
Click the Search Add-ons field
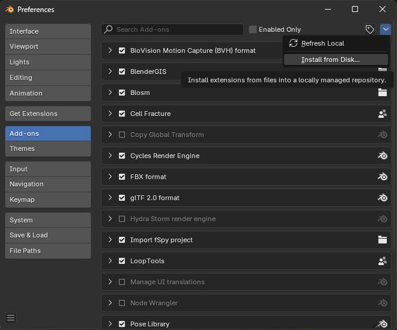(x=172, y=29)
